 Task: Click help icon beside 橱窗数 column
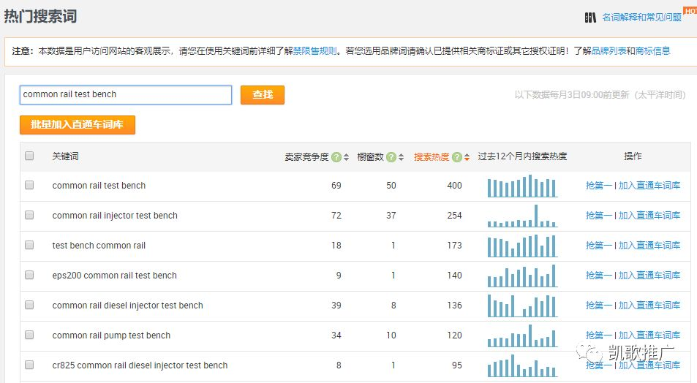click(x=391, y=156)
